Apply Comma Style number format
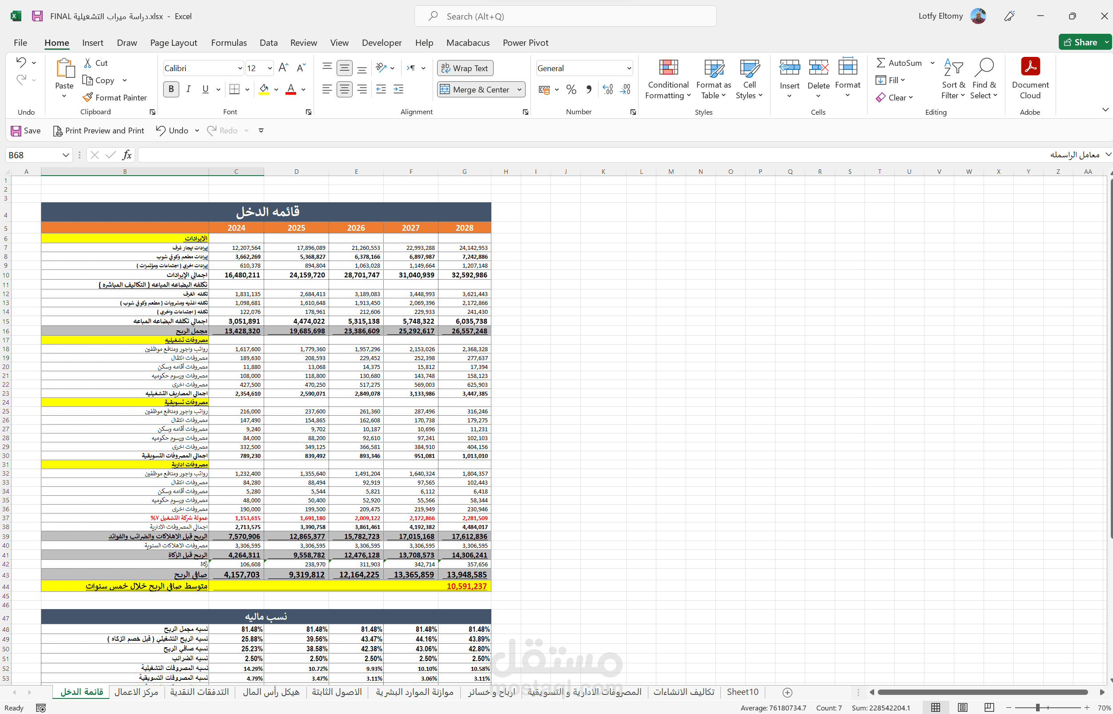The height and width of the screenshot is (714, 1113). tap(588, 89)
